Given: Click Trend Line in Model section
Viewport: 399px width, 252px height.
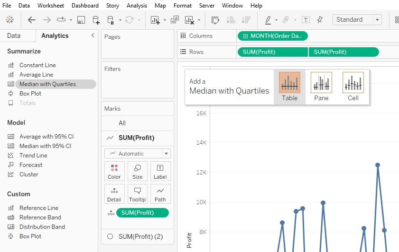Looking at the screenshot, I should point(33,156).
